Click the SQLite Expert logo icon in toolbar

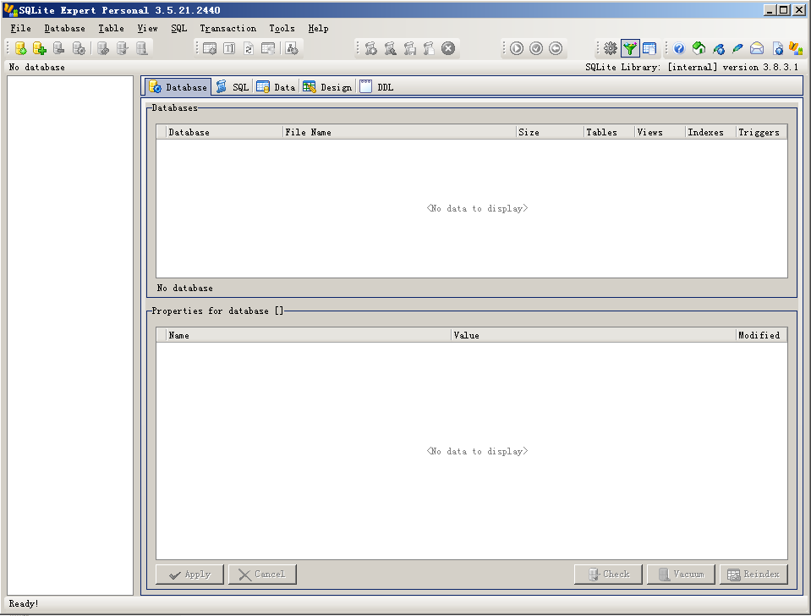[796, 48]
